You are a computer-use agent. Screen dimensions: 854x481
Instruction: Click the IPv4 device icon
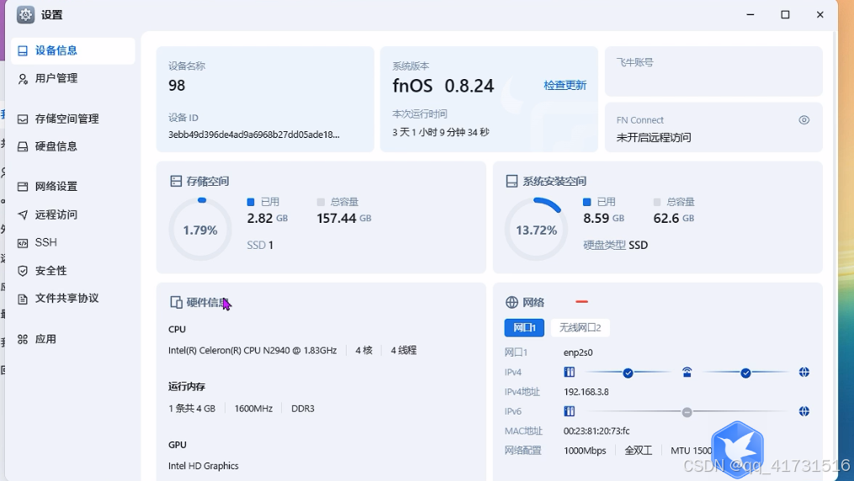pos(569,373)
